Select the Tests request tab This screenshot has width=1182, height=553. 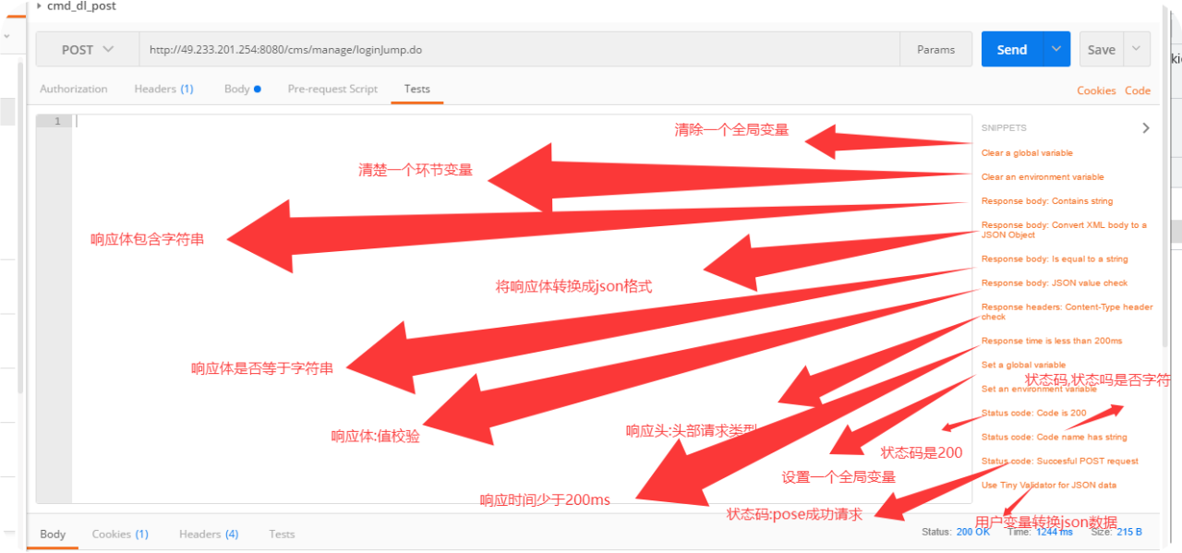click(x=417, y=90)
